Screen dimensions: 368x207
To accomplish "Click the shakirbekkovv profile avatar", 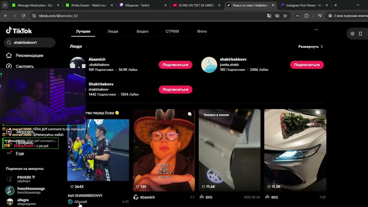I will pyautogui.click(x=209, y=65).
